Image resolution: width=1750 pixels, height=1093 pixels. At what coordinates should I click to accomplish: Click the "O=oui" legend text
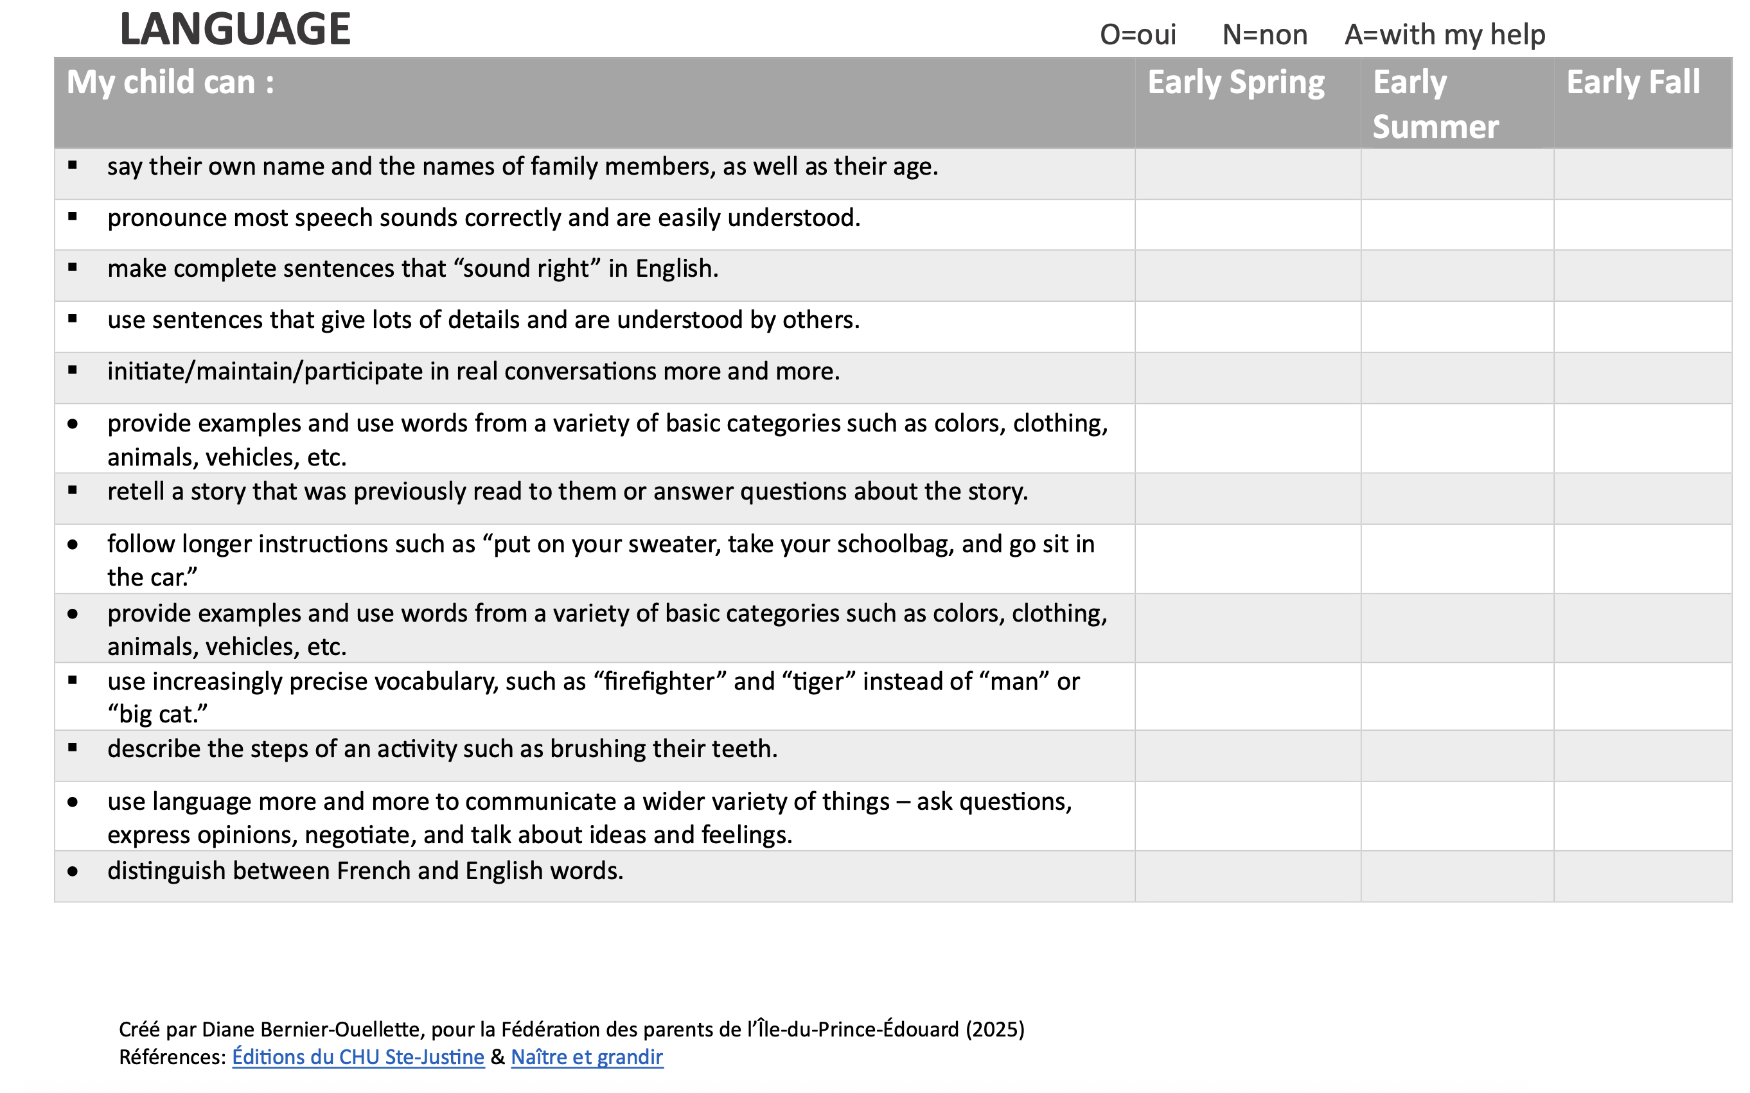pos(1138,35)
